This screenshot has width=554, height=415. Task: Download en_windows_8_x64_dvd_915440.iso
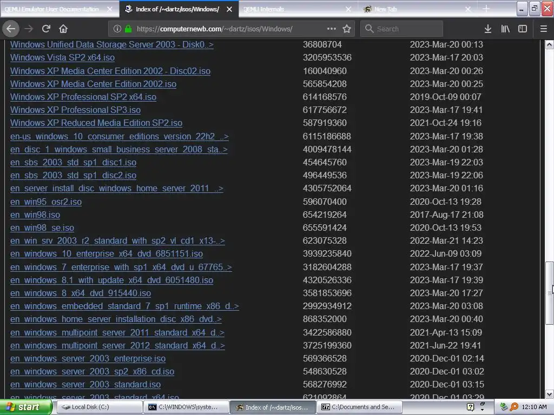coord(81,293)
